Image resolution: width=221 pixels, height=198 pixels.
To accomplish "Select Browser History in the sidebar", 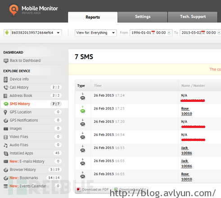I will click(23, 170).
